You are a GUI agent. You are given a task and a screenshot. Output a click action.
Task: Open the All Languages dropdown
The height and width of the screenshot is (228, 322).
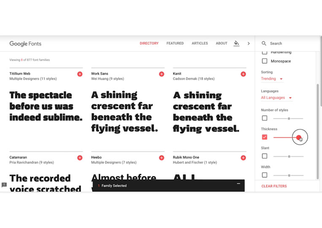276,98
